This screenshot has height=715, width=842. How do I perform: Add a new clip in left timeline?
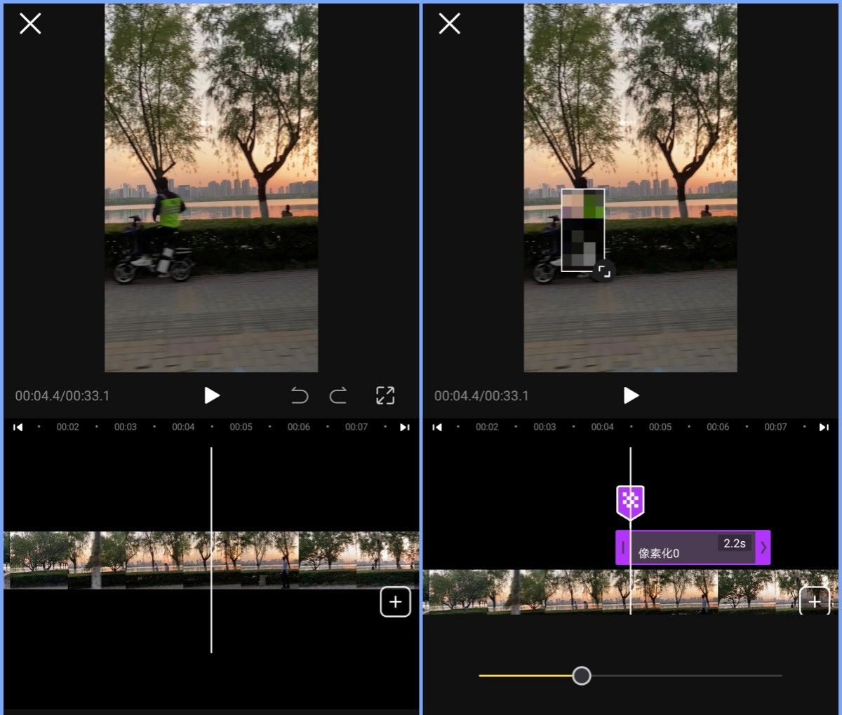pyautogui.click(x=395, y=602)
